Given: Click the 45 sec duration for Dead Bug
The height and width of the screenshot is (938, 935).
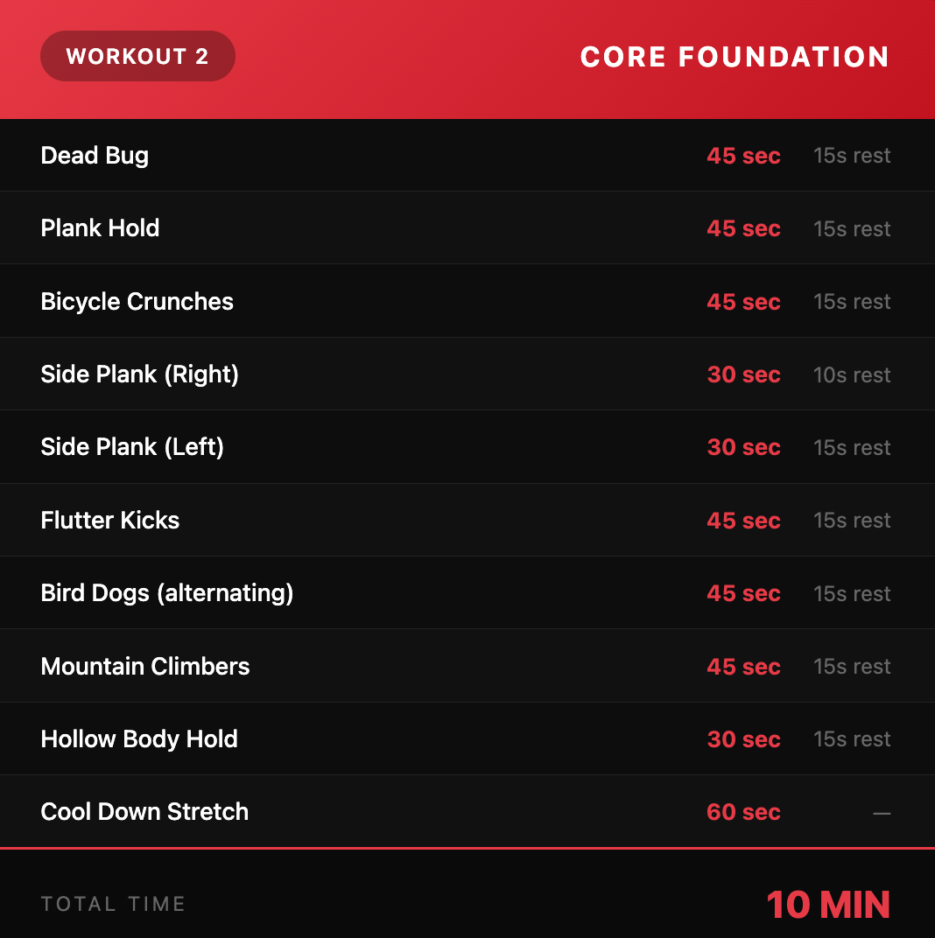Looking at the screenshot, I should pos(743,156).
